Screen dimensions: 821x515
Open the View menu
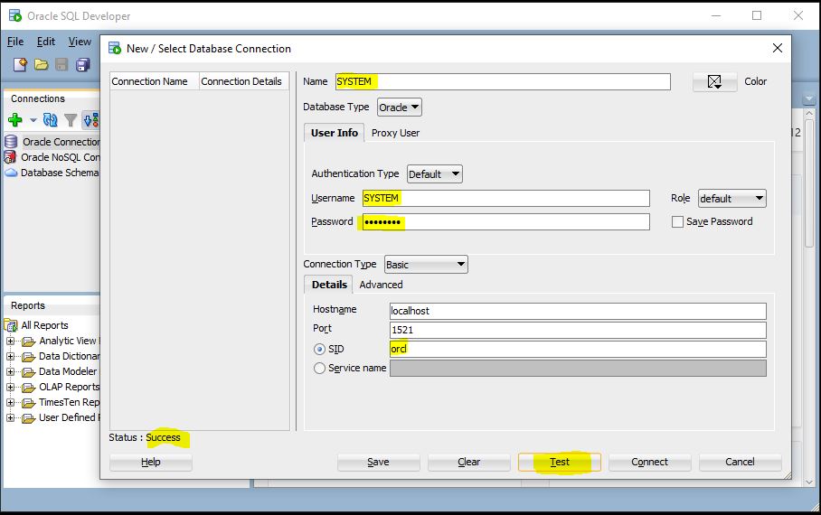(80, 42)
